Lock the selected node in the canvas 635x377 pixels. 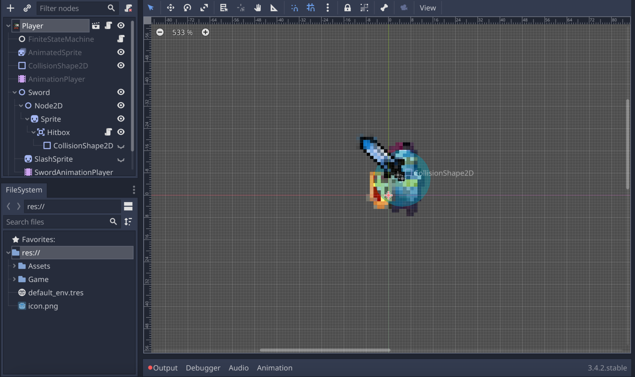point(347,8)
